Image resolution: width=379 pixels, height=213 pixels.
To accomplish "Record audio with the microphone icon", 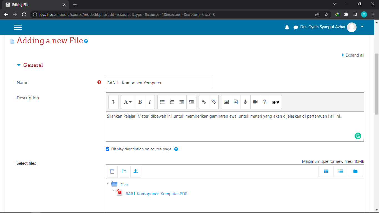I will tap(246, 102).
